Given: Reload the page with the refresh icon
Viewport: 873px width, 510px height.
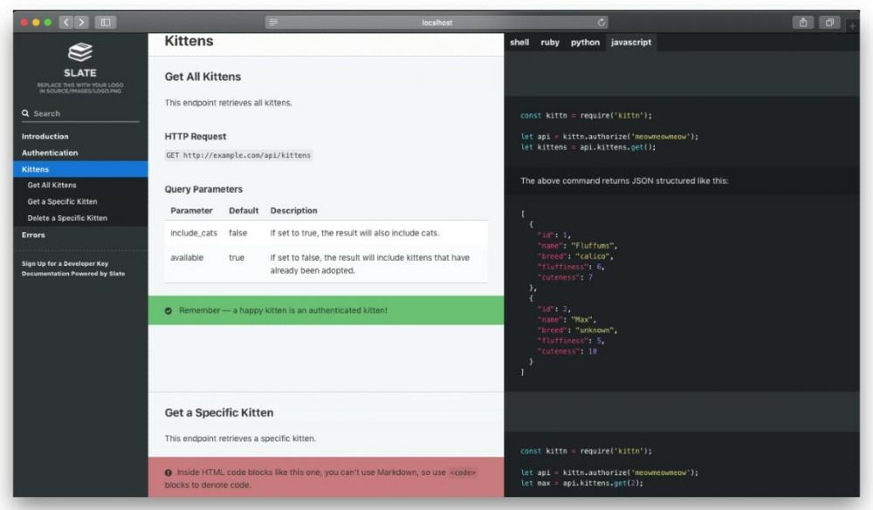Looking at the screenshot, I should tap(601, 21).
